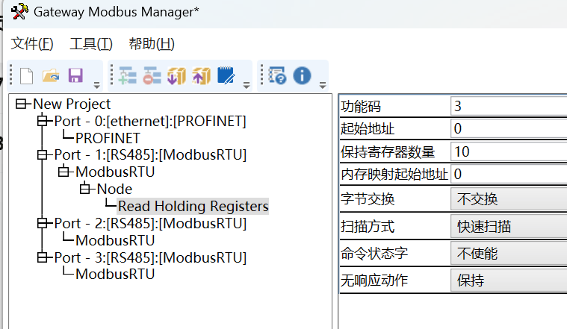Click the 保持寄存器数量 field showing 10
Screen dimensions: 567x329
pos(509,152)
